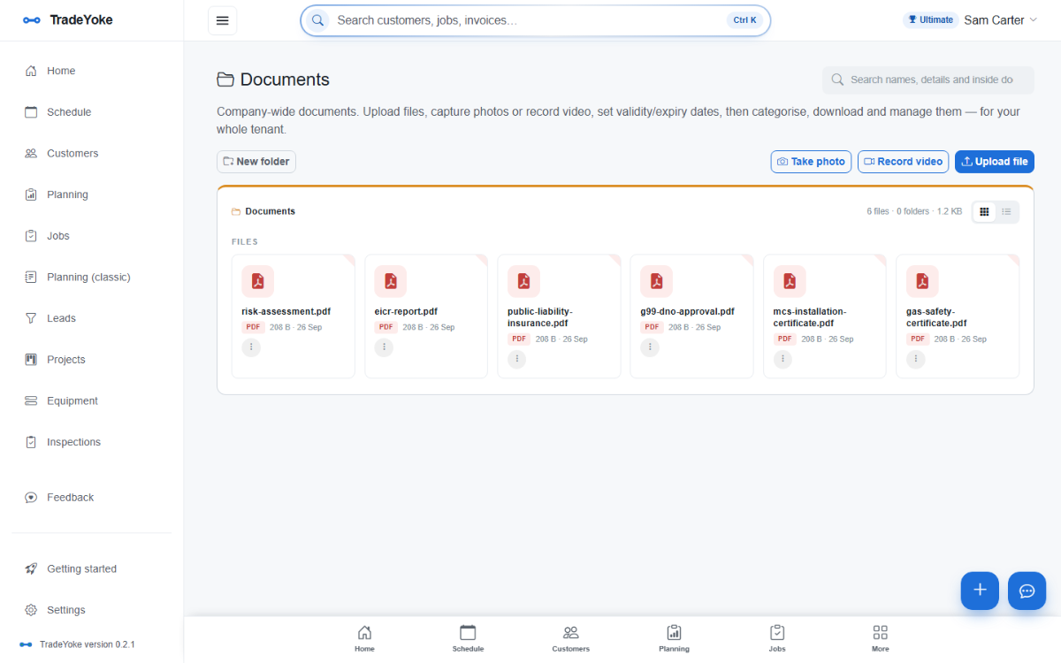1061x663 pixels.
Task: Switch to grid view
Action: [x=984, y=211]
